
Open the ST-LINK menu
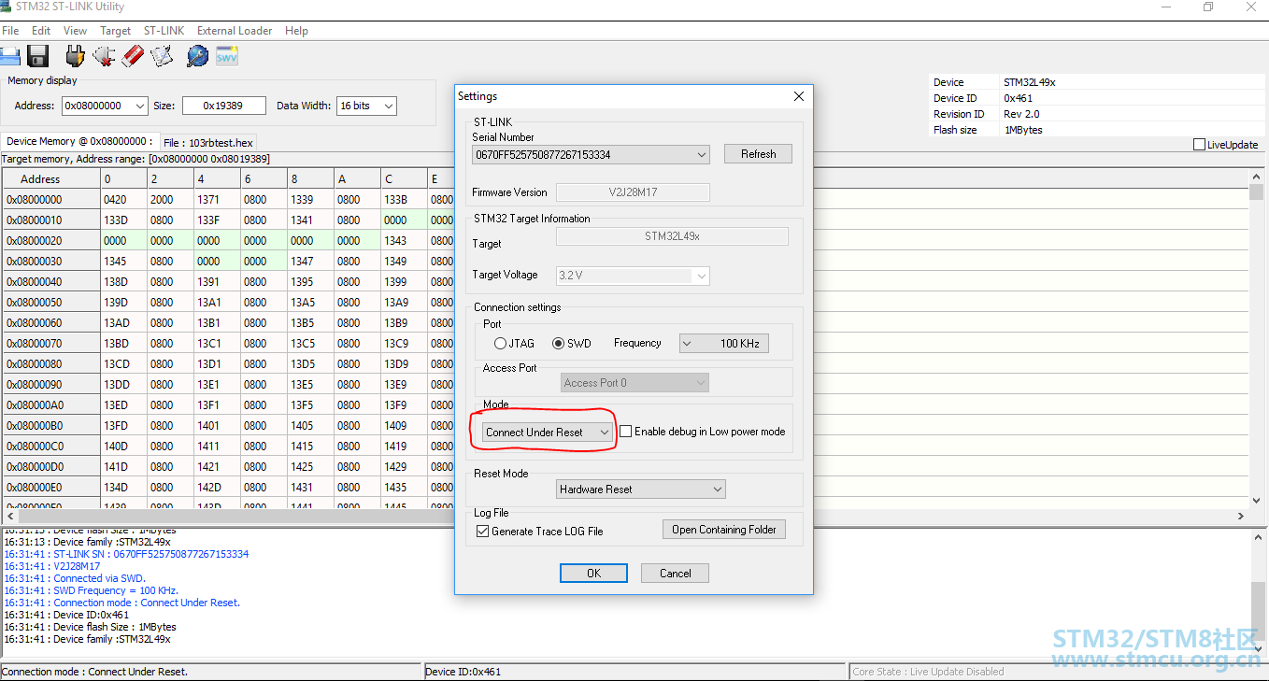[164, 31]
